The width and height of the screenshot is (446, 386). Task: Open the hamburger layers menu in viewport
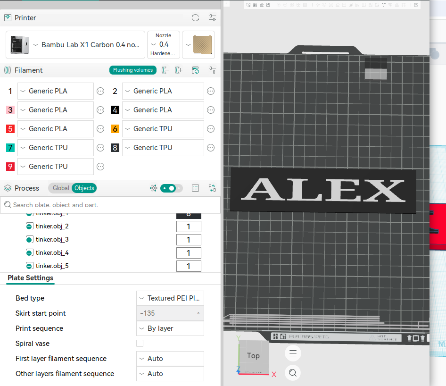293,353
